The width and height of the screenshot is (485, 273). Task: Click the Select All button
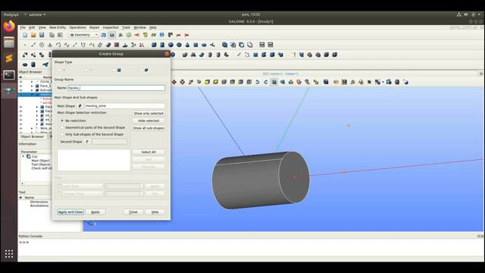pyautogui.click(x=149, y=152)
